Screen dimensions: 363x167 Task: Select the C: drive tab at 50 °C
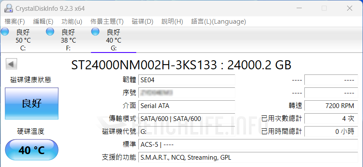[x=23, y=40]
